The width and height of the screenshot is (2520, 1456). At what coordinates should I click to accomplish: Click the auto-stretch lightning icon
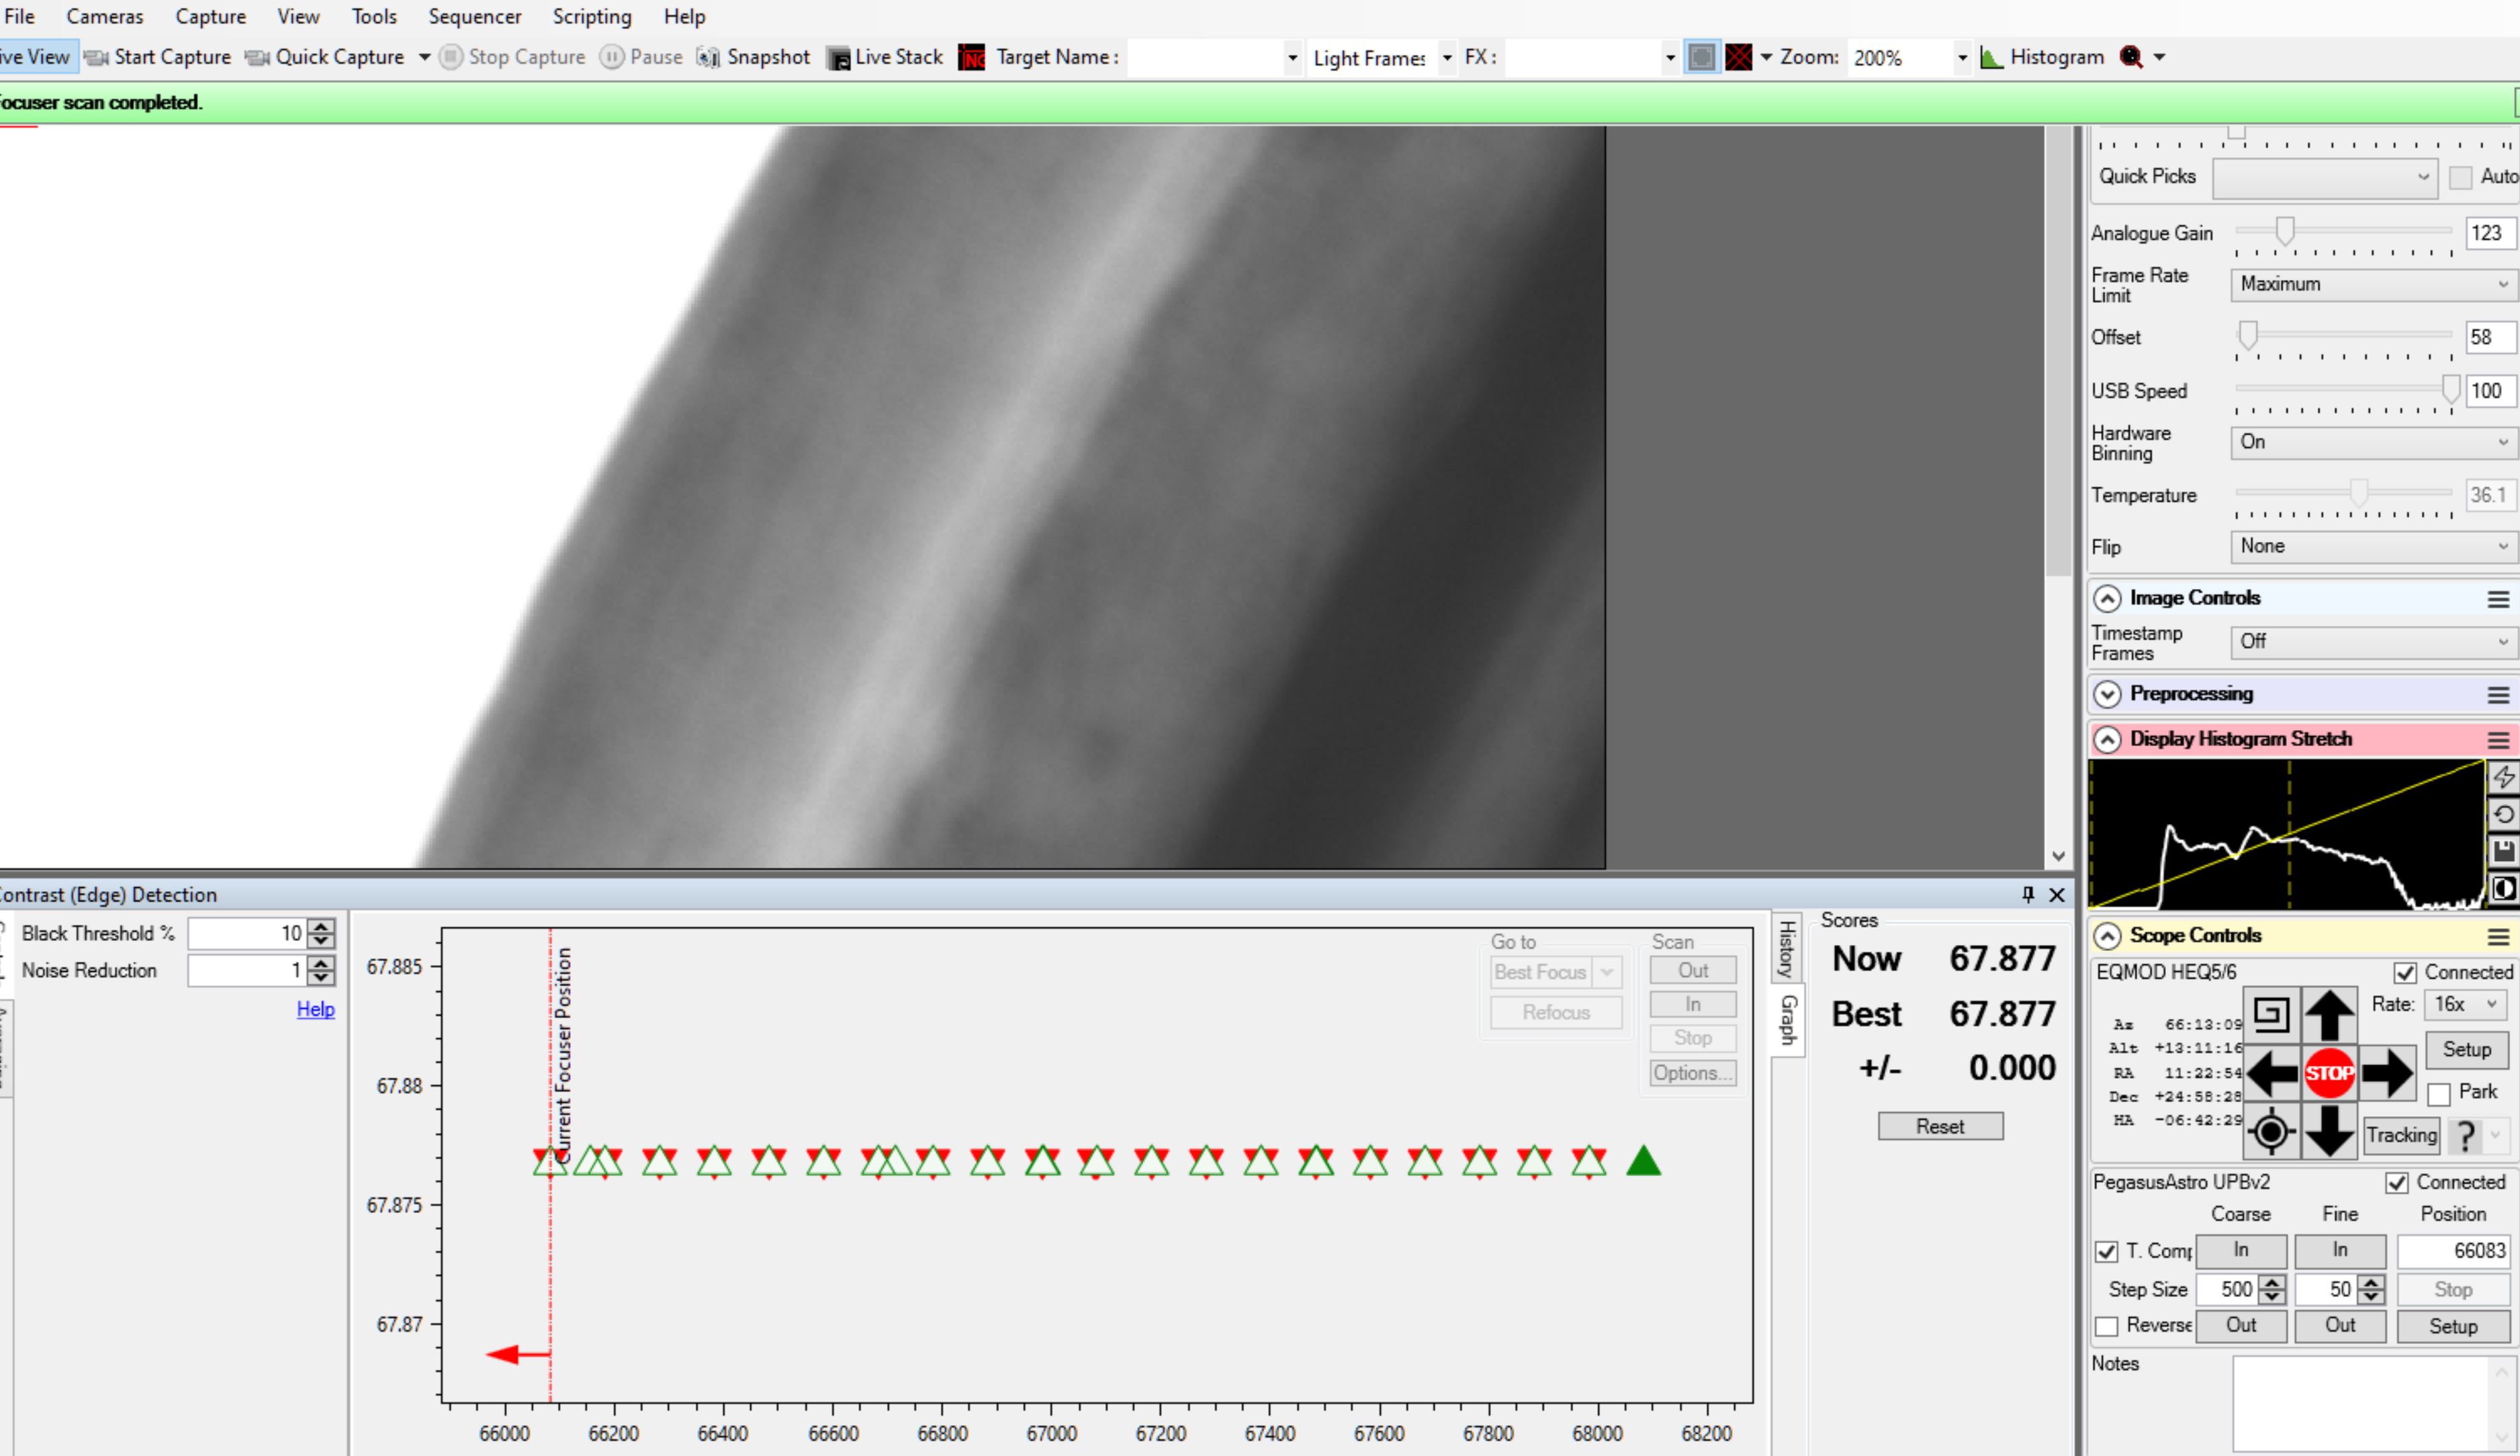(x=2503, y=777)
